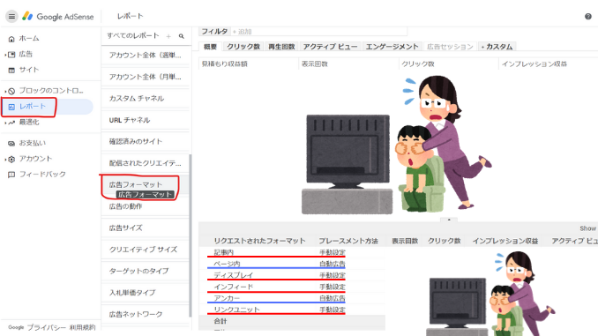
Task: Switch to the クリック数 tab
Action: click(243, 47)
